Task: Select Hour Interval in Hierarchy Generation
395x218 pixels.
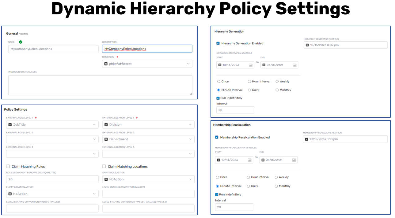Action: 249,82
